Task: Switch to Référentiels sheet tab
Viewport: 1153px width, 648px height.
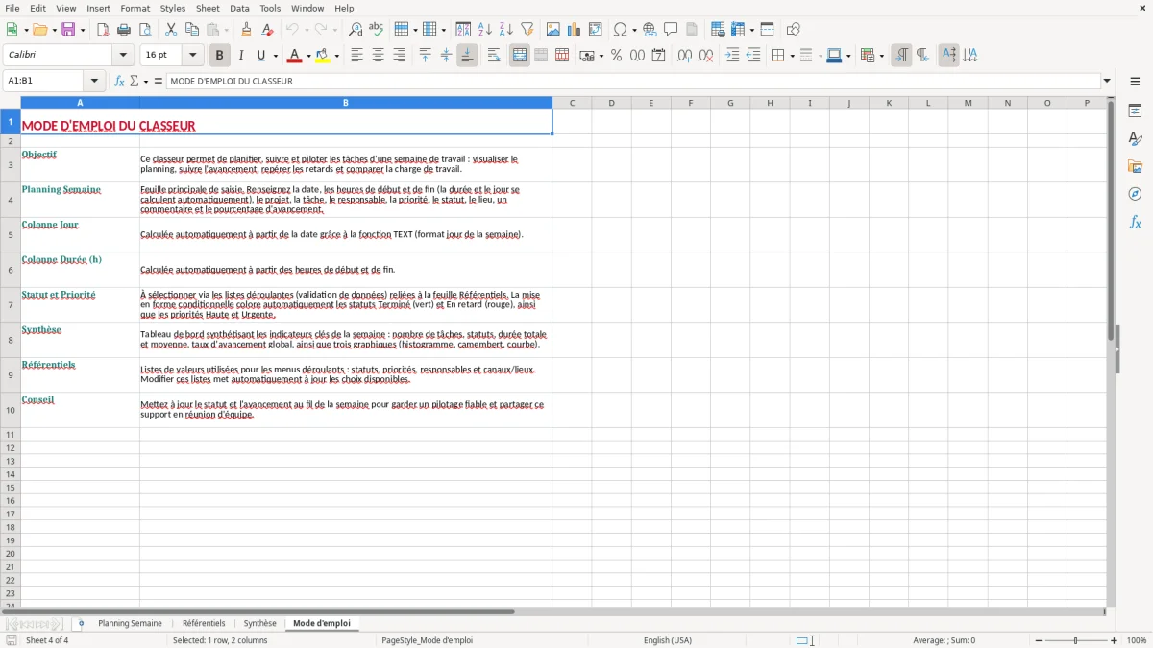Action: (204, 624)
